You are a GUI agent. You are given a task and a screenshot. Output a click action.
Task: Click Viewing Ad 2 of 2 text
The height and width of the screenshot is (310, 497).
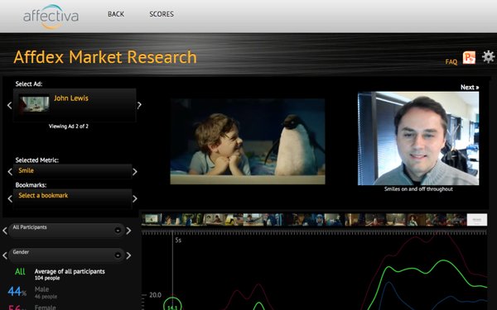click(69, 126)
